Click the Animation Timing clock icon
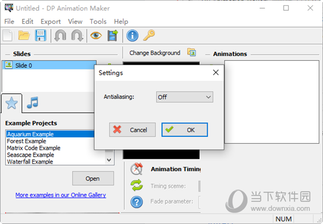The width and height of the screenshot is (323, 224). click(137, 169)
